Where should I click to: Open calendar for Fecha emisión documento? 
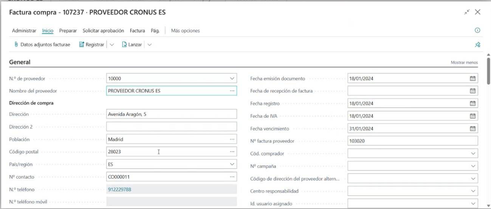(x=472, y=78)
